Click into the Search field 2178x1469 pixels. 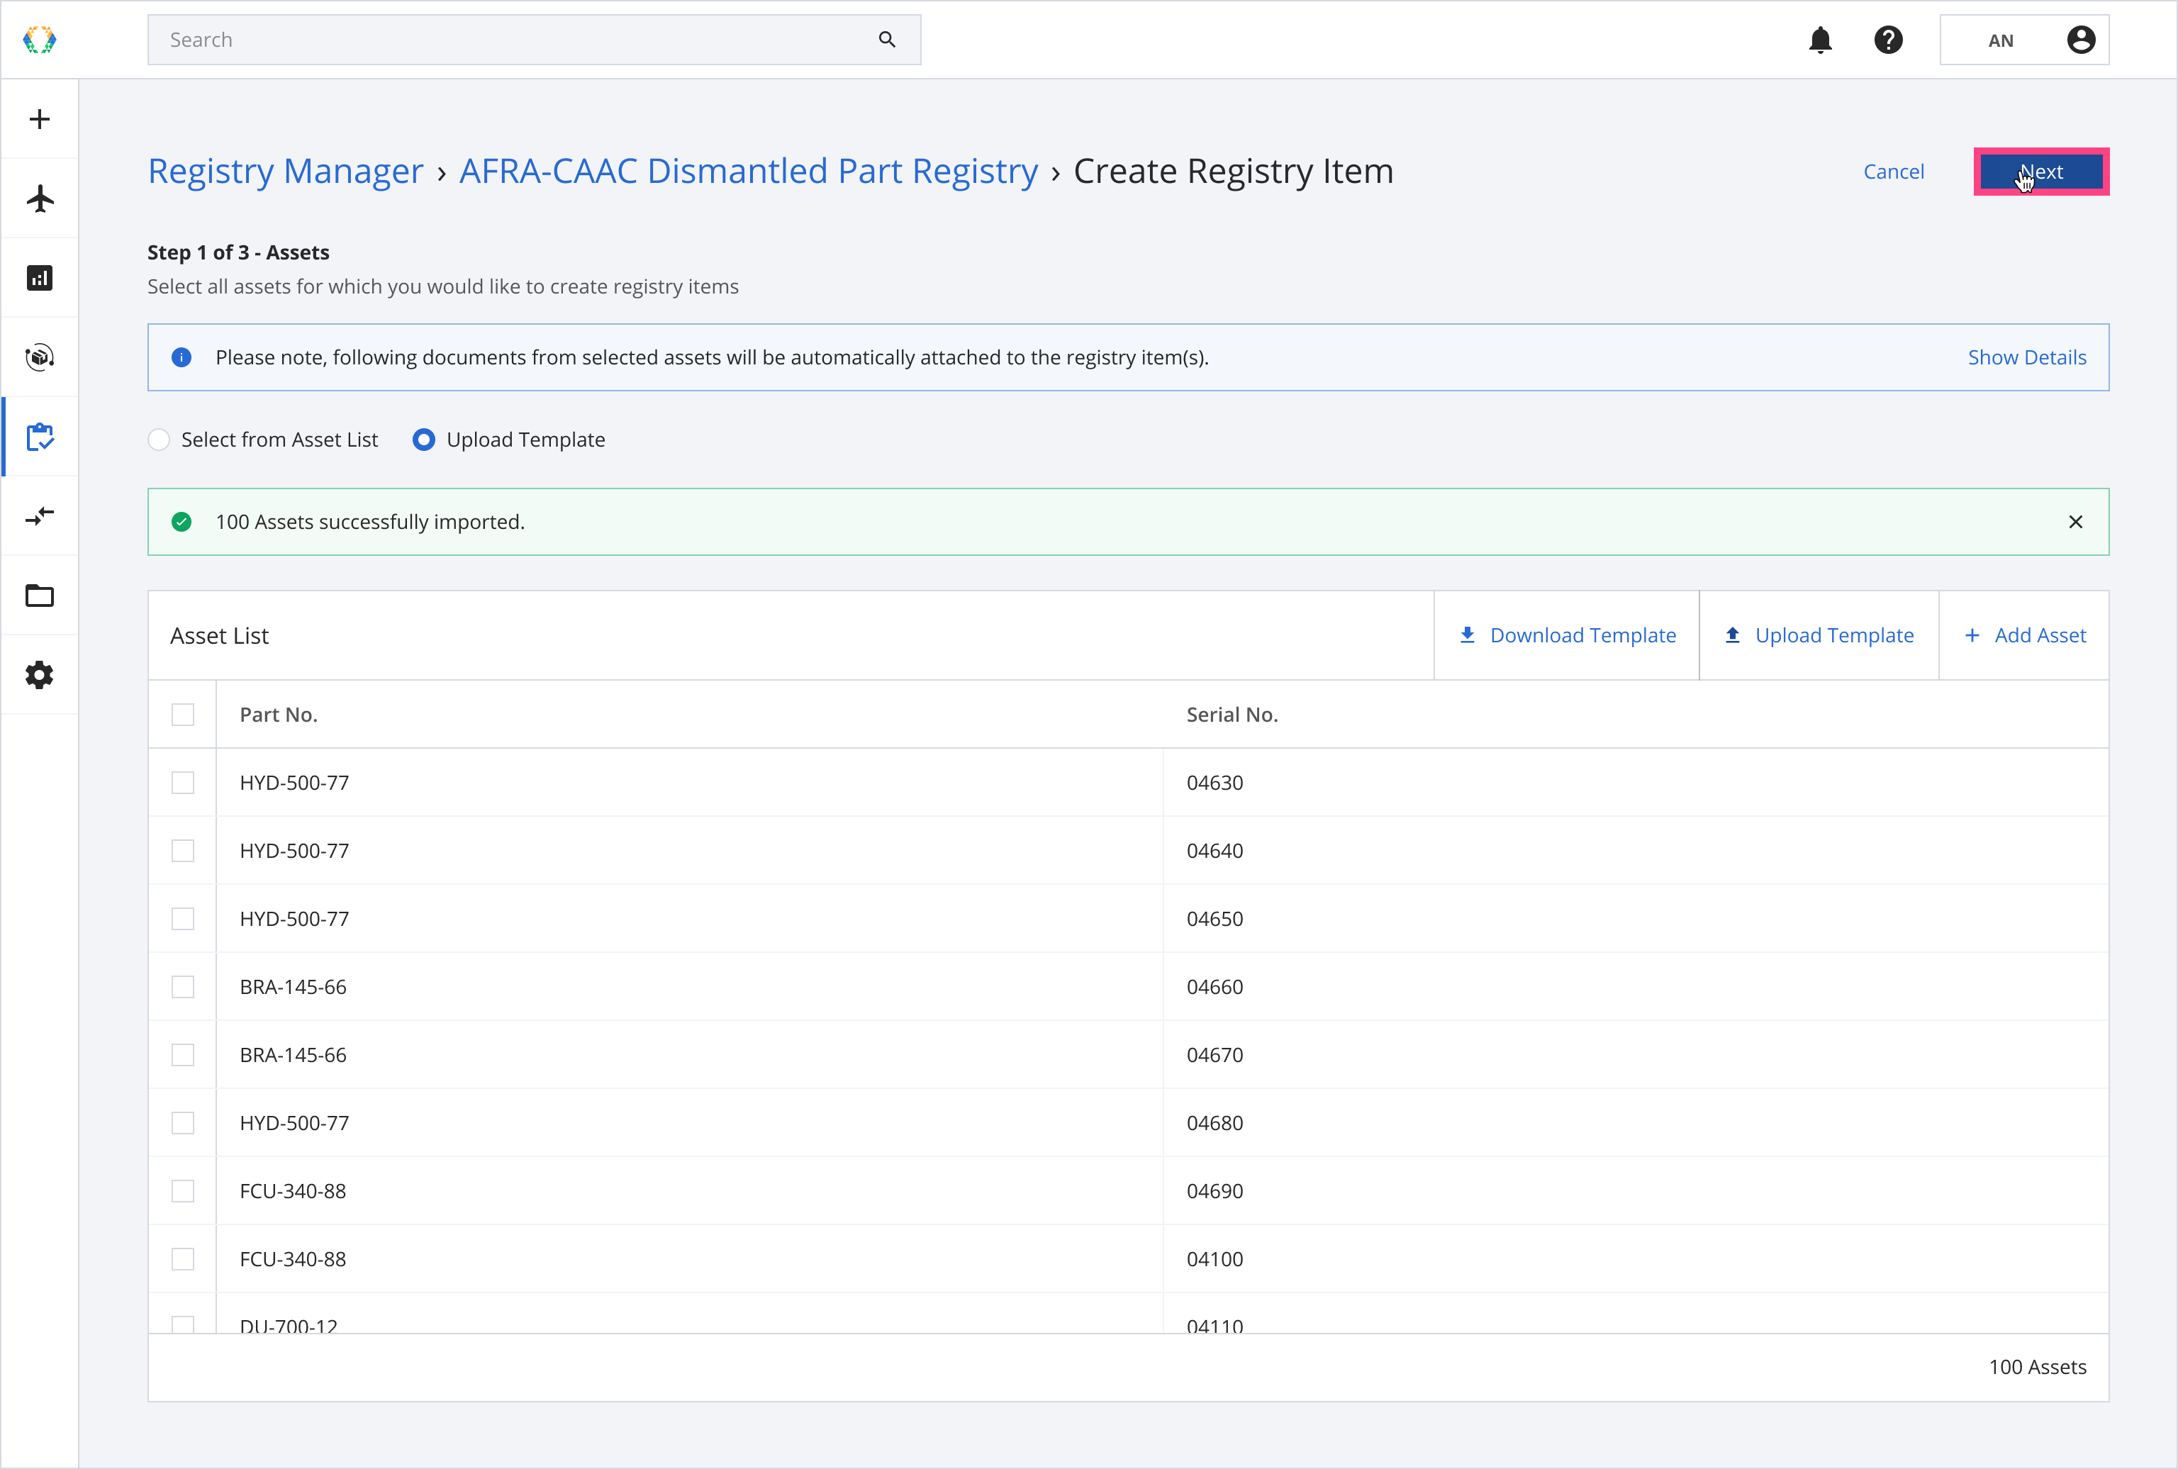click(515, 40)
